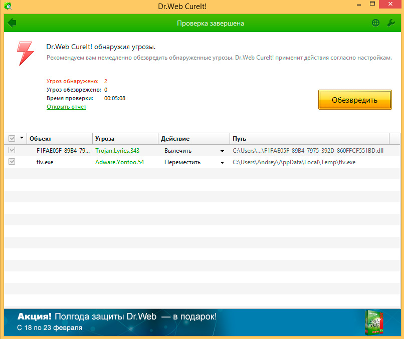Click the Путь column header

point(309,139)
